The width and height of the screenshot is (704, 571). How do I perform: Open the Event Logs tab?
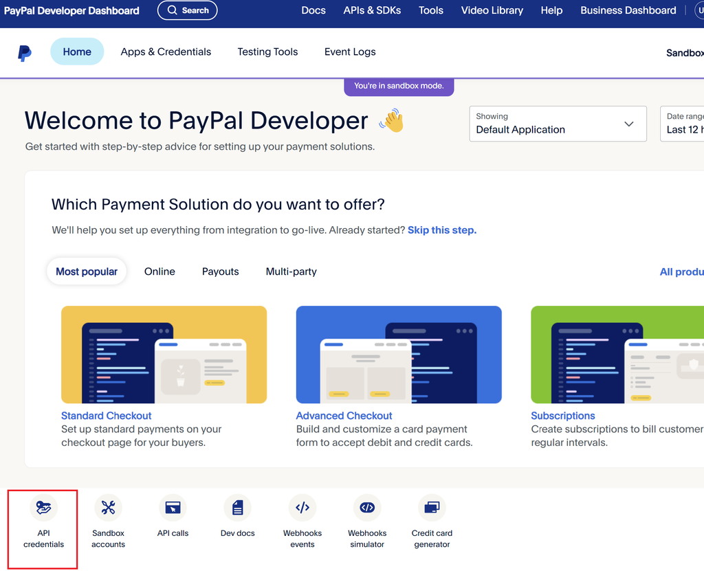[x=350, y=52]
